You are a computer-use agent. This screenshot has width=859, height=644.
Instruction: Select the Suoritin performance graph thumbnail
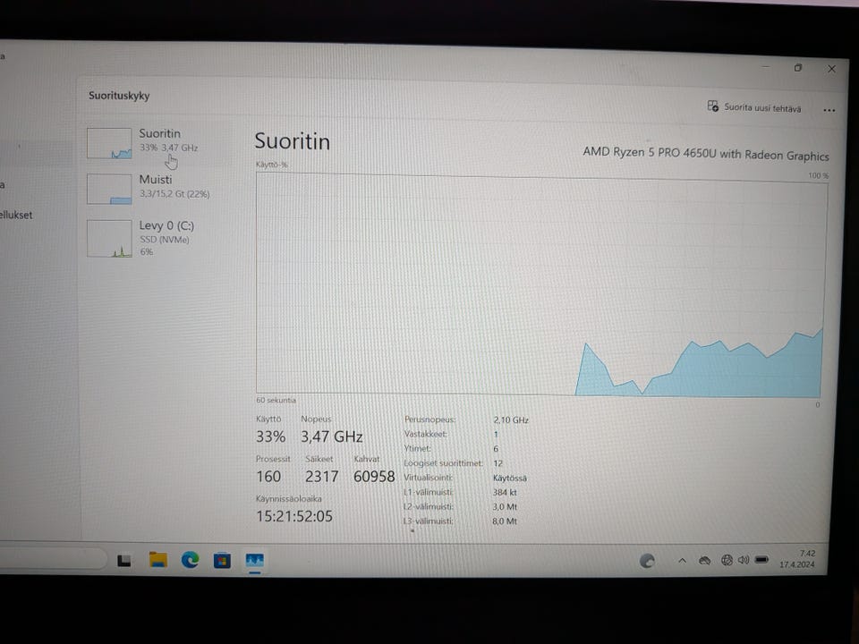(109, 143)
